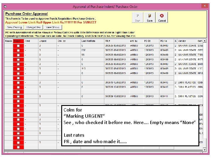Click the PO.No column header
Image resolution: width=211 pixels, height=158 pixels.
[167, 41]
